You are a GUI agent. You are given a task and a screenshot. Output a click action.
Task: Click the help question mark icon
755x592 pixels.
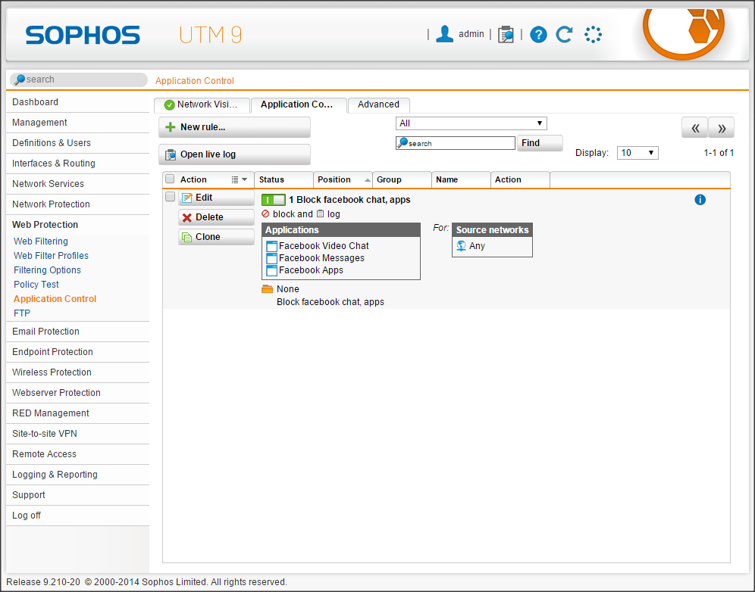tap(538, 34)
